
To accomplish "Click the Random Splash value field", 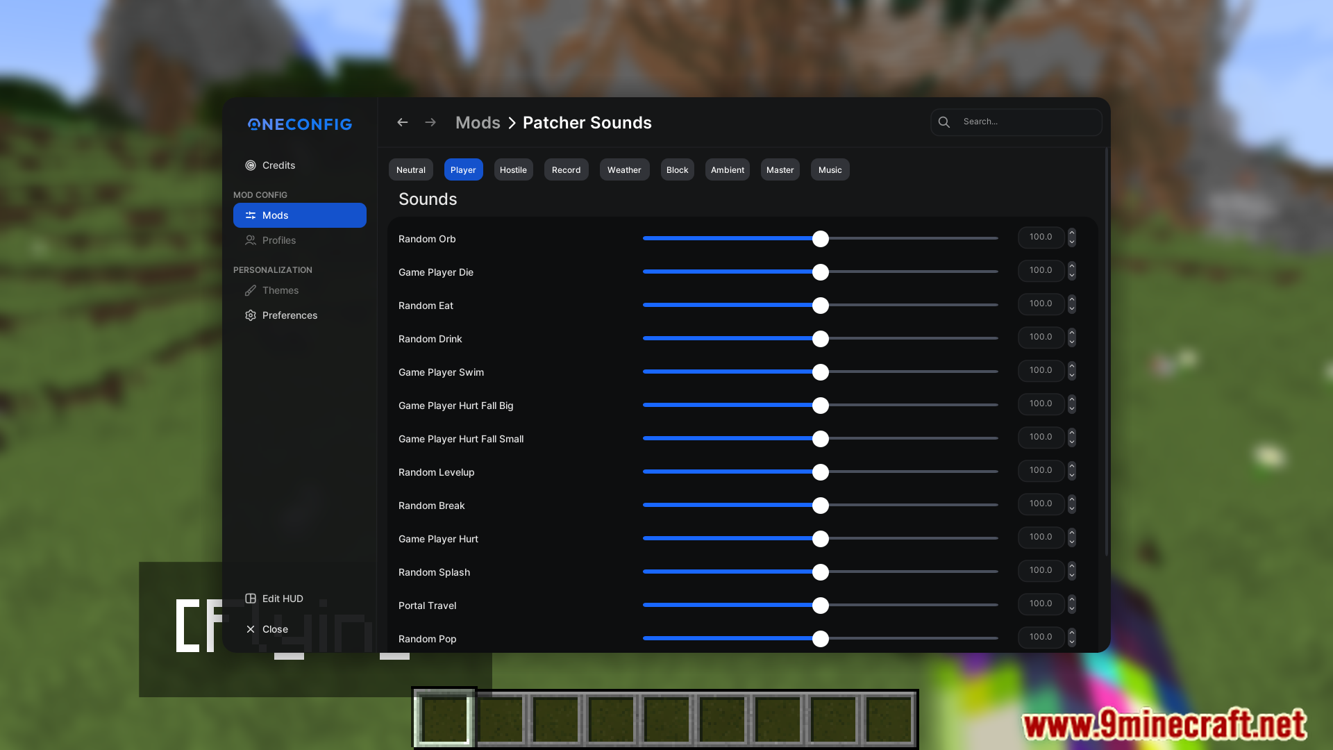I will pos(1041,571).
